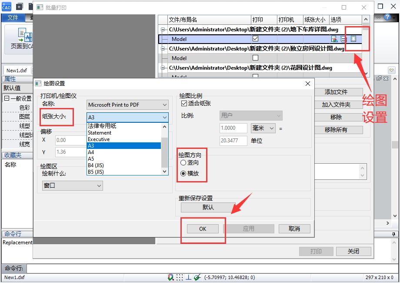This screenshot has width=400, height=283.
Task: Click the CAD icon in top-left corner
Action: [6, 6]
